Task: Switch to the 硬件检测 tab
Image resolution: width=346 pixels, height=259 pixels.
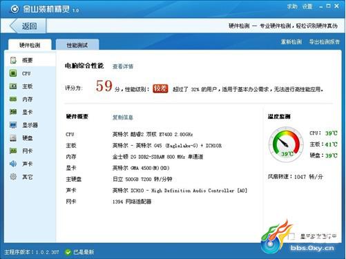Action: coord(30,45)
